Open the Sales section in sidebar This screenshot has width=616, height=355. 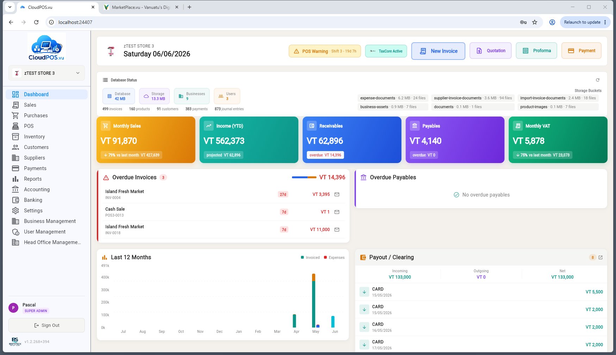point(46,105)
